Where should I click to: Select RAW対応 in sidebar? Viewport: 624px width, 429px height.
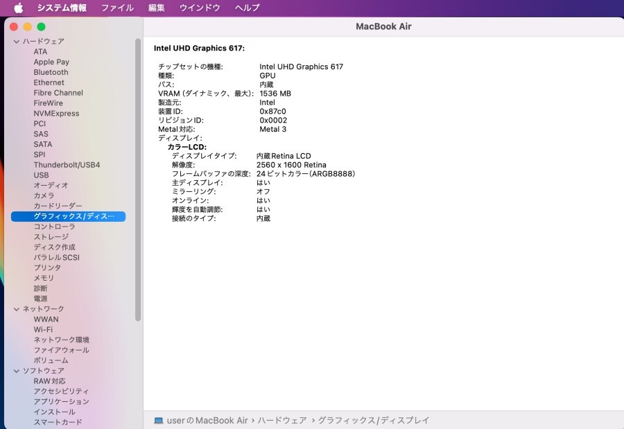(x=49, y=381)
